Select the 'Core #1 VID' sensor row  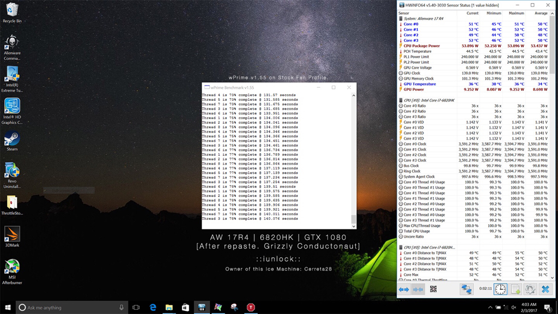[x=474, y=128]
